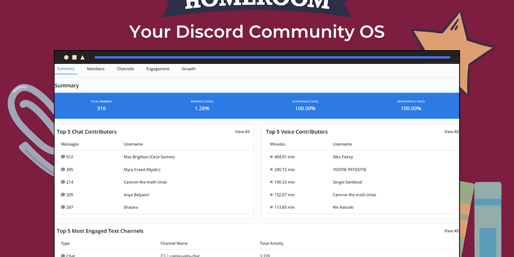Select username Max Brighton (Cece Games)
This screenshot has height=257, width=514.
tap(149, 157)
